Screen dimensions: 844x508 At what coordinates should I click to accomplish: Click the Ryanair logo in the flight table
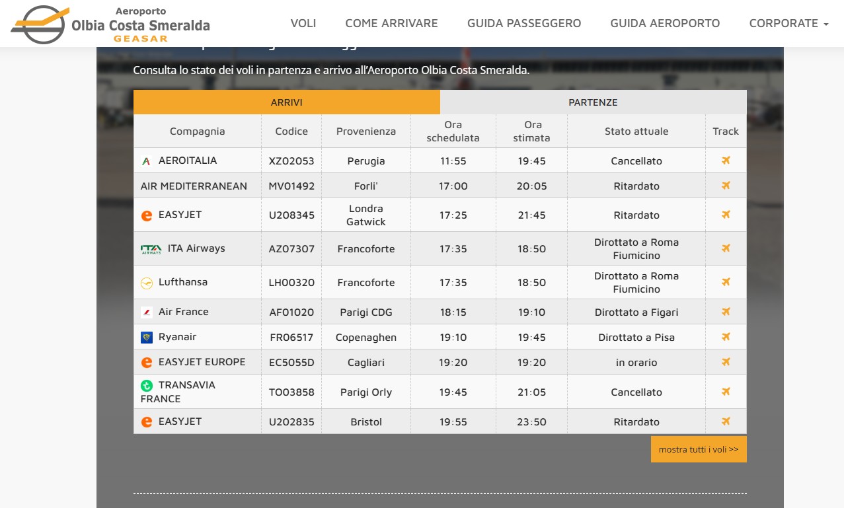147,338
